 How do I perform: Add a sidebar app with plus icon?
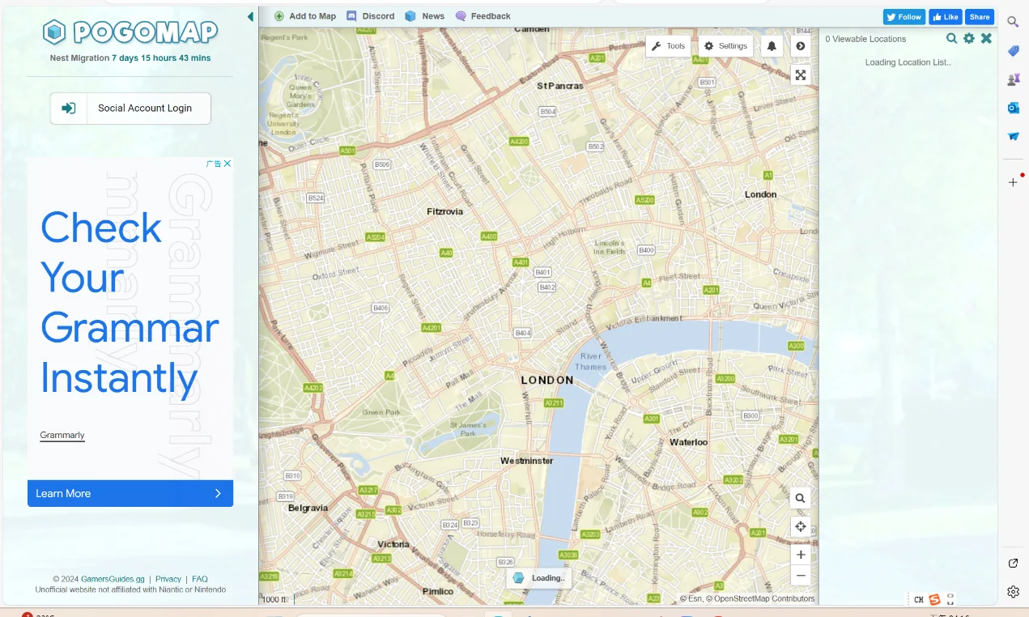(x=1013, y=182)
